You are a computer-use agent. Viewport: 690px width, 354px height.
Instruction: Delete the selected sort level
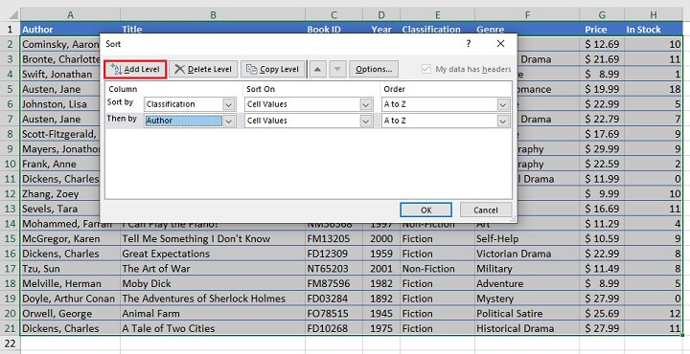[x=203, y=70]
